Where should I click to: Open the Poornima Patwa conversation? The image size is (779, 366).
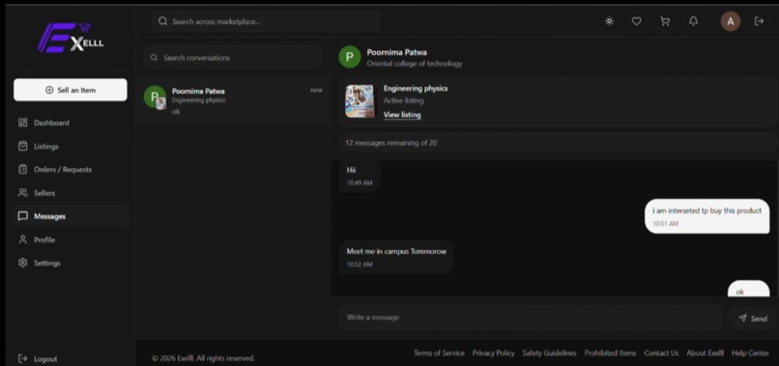(233, 100)
